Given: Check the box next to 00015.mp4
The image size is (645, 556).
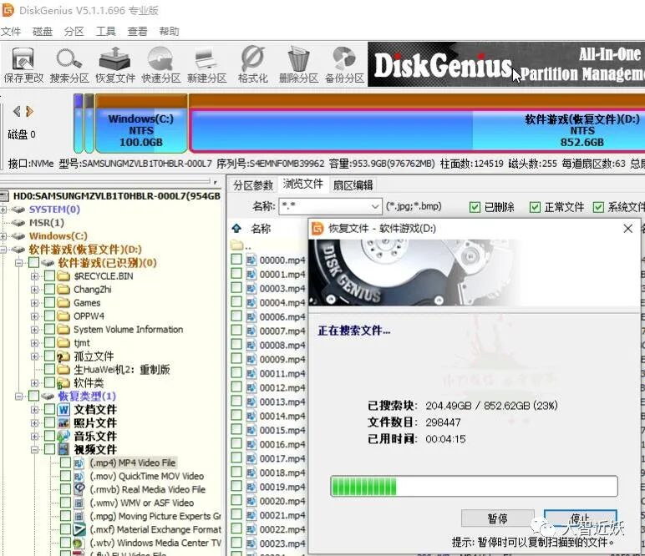Looking at the screenshot, I should (x=236, y=429).
